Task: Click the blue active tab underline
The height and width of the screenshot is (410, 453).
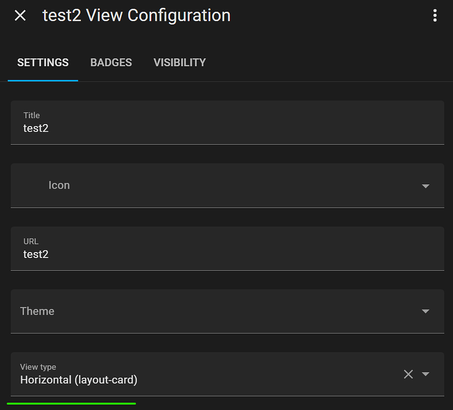Action: pyautogui.click(x=43, y=80)
